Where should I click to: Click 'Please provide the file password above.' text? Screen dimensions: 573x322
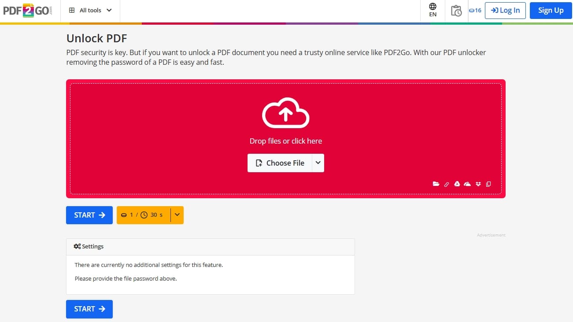coord(126,278)
